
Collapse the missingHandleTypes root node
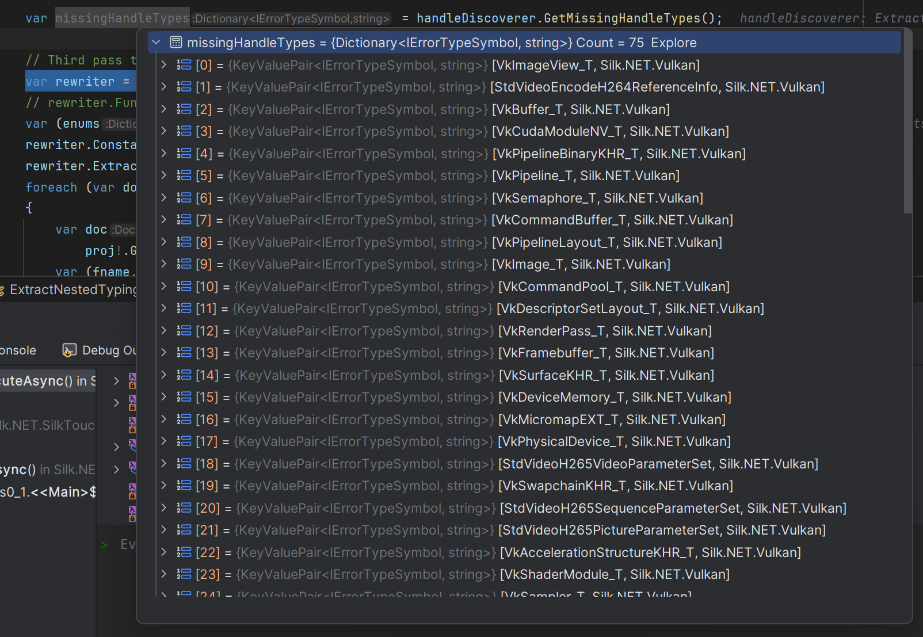click(x=156, y=43)
